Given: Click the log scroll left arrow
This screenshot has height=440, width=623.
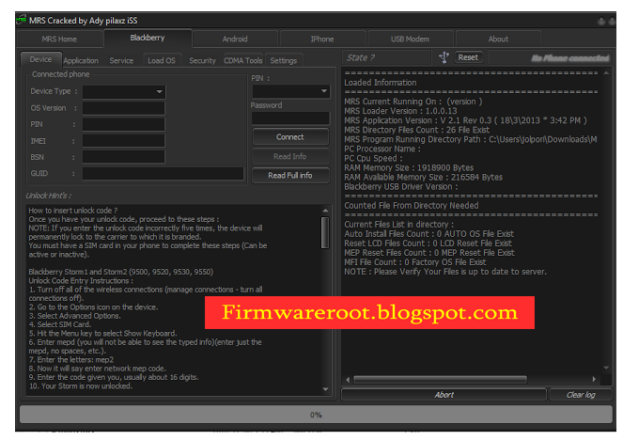Looking at the screenshot, I should (348, 379).
